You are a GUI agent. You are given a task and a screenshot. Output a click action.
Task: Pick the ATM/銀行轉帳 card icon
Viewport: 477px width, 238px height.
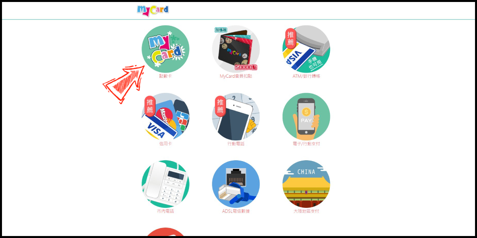(306, 49)
